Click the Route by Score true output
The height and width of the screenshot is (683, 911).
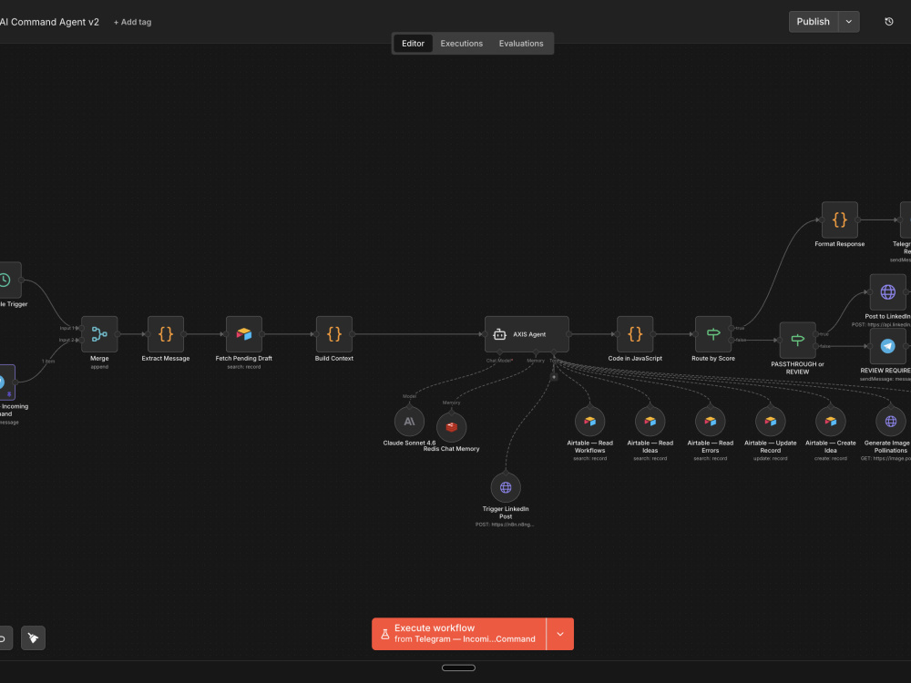tap(732, 328)
